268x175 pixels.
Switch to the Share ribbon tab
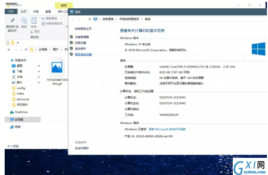36,11
